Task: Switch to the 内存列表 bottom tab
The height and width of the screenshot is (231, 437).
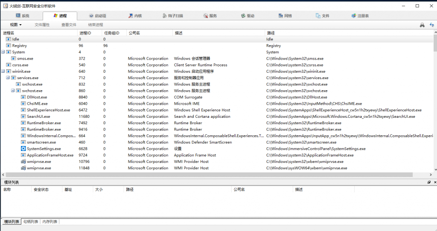Action: 50,222
